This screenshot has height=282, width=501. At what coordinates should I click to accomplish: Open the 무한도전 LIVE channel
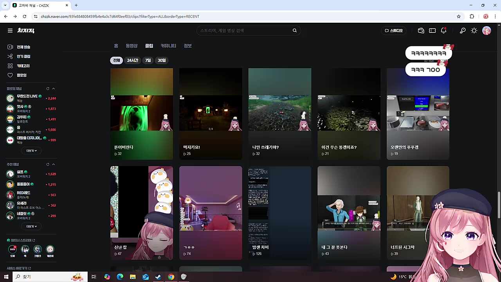click(31, 98)
